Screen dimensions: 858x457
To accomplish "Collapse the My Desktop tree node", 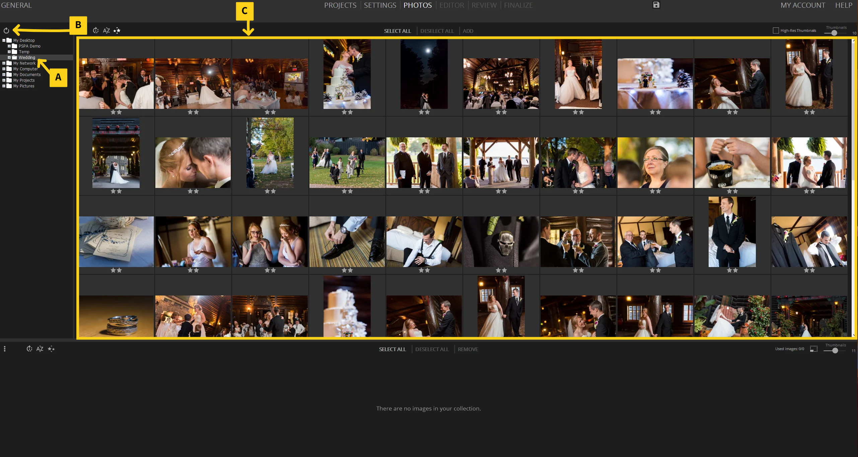I will coord(4,40).
